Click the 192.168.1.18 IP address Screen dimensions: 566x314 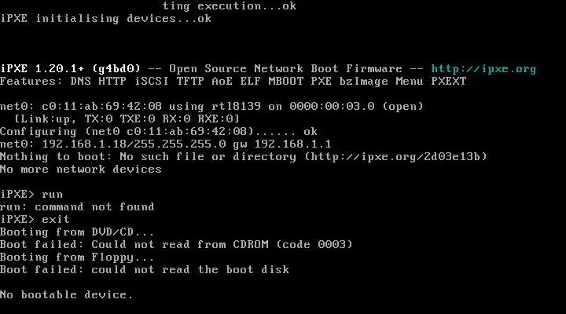pos(84,144)
